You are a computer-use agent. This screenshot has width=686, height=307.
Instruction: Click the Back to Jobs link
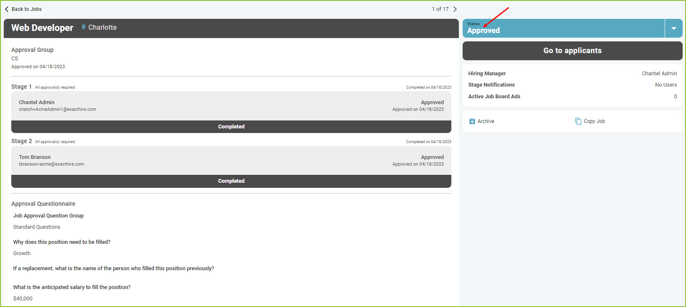tap(27, 9)
